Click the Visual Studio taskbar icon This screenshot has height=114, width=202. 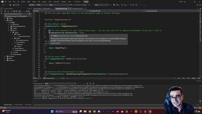click(x=150, y=111)
